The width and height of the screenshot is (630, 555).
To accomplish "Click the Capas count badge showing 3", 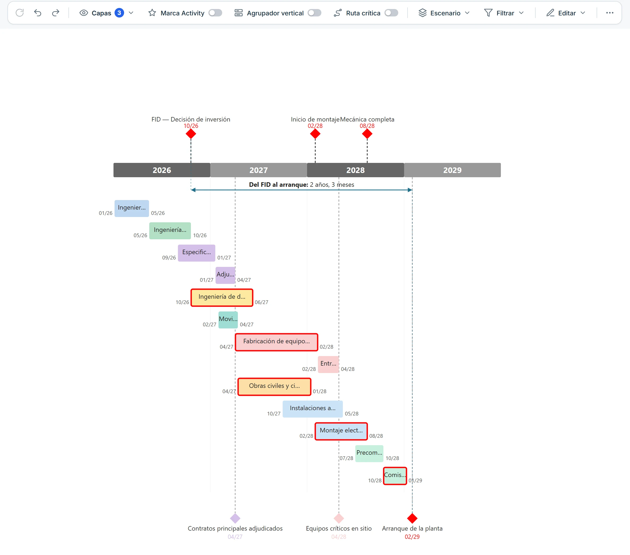I will point(119,13).
